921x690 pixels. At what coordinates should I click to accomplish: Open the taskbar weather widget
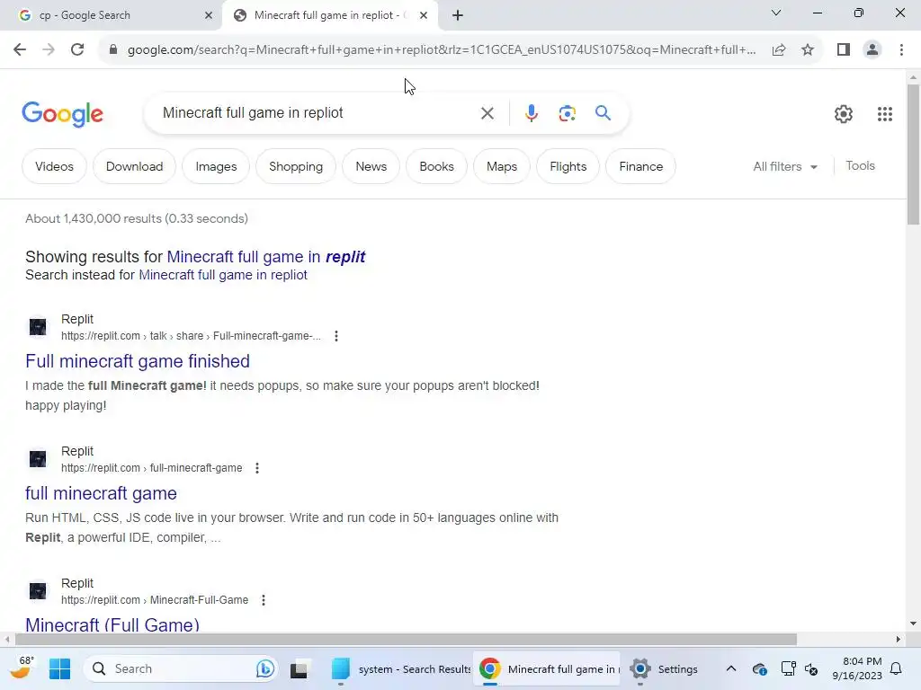pyautogui.click(x=22, y=668)
